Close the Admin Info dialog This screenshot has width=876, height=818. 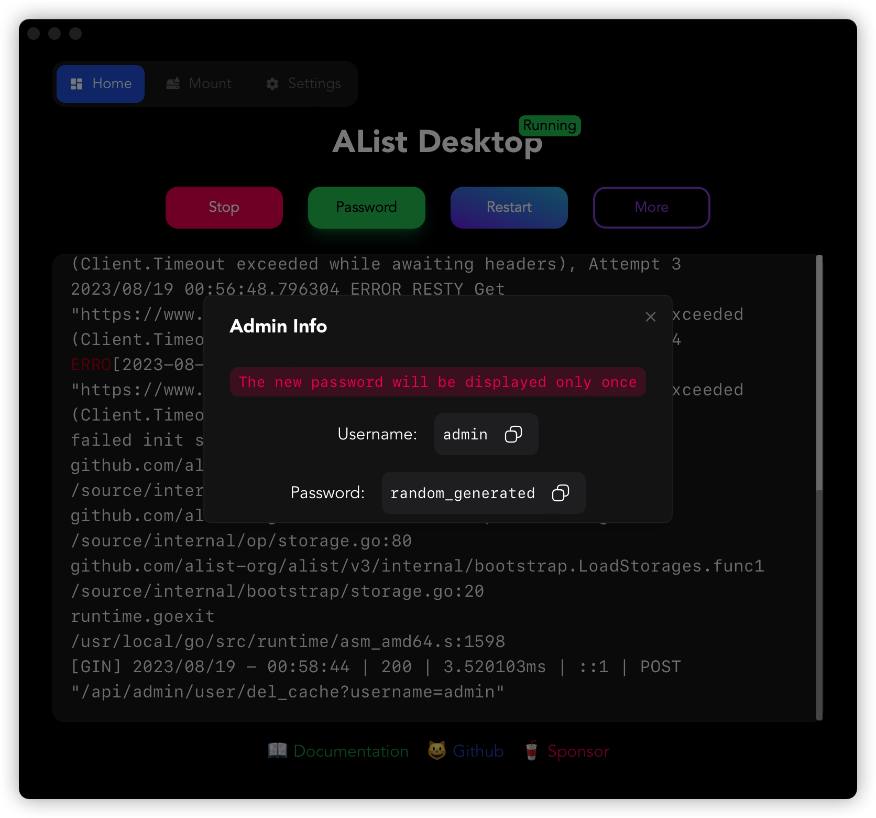(651, 317)
